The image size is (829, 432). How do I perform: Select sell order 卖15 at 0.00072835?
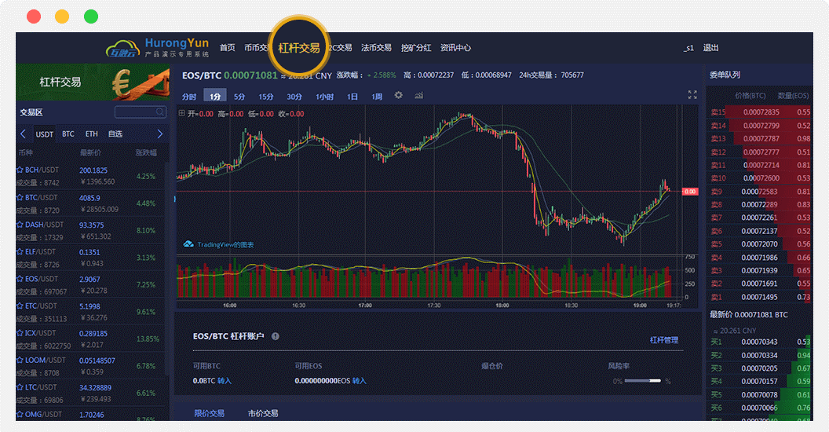760,112
